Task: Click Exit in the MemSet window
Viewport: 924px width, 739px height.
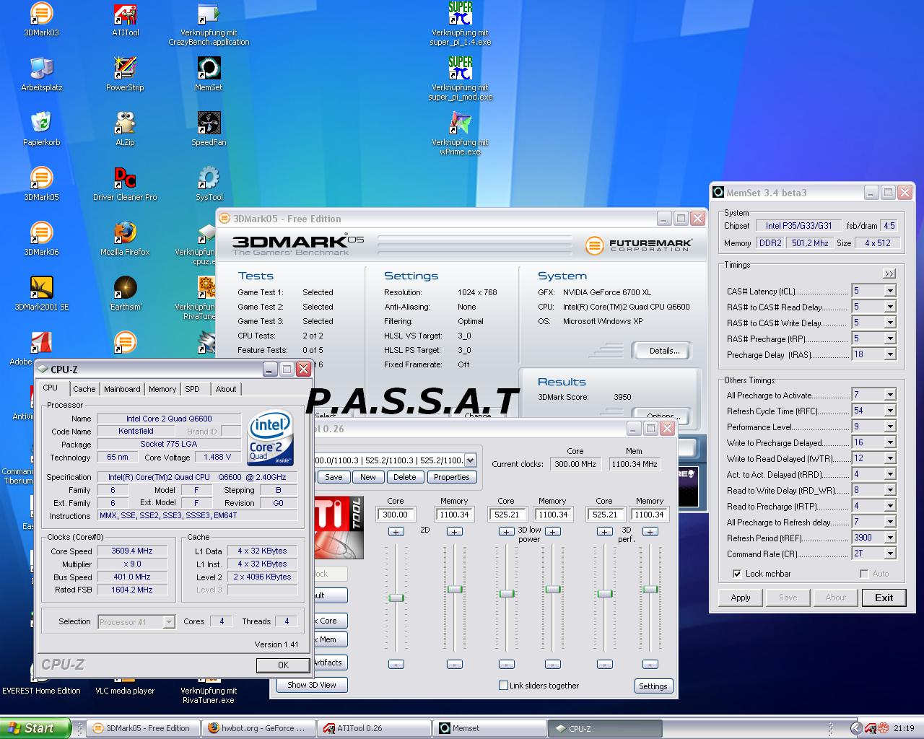Action: click(884, 598)
